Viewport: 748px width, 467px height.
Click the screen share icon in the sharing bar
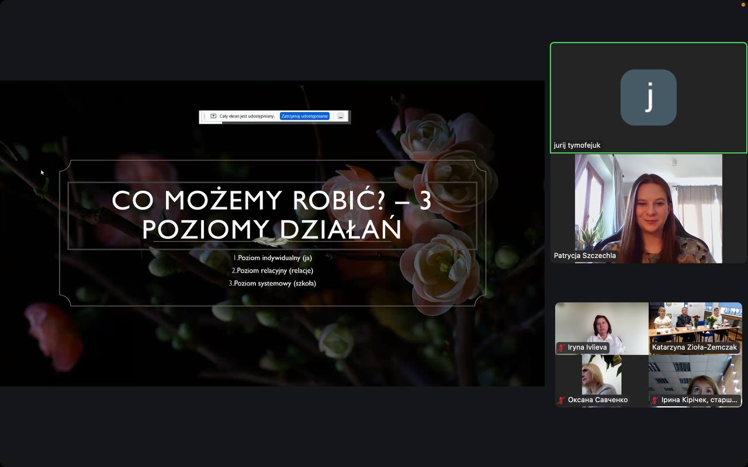coord(213,116)
